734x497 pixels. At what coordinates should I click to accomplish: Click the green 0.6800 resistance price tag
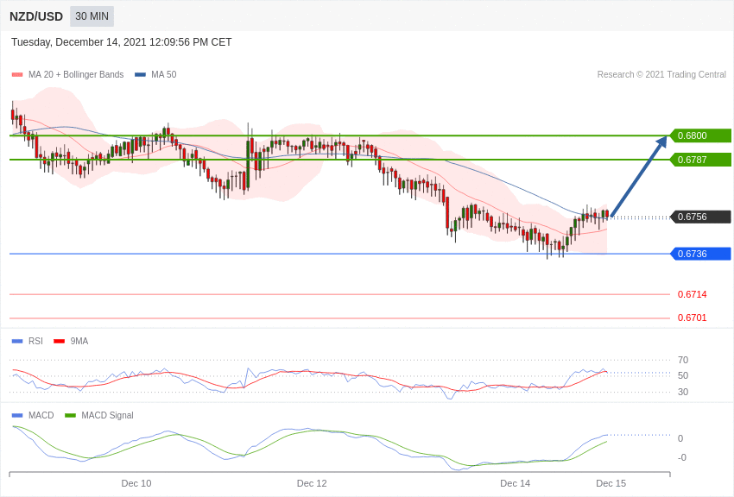point(701,135)
